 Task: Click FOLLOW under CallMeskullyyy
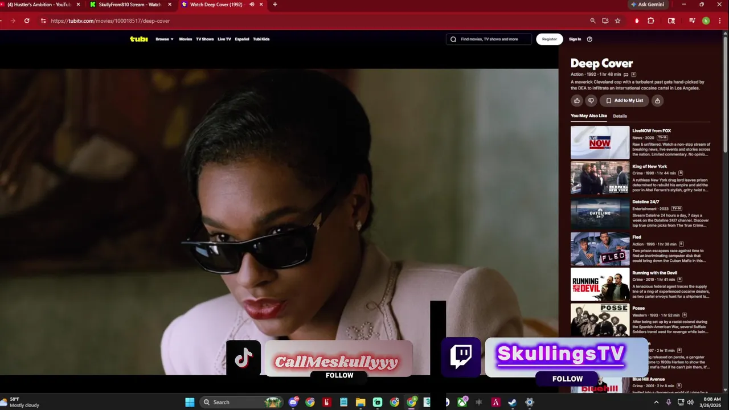pyautogui.click(x=339, y=376)
